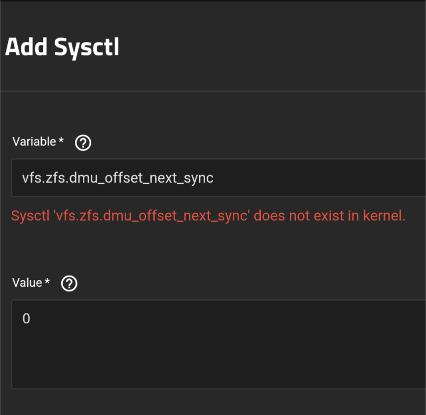
Task: Focus the Variable input field
Action: pos(217,178)
